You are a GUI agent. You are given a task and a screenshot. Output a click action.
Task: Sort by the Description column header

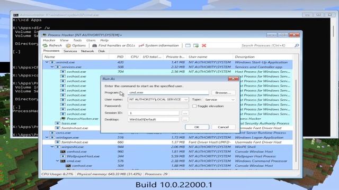click(263, 57)
